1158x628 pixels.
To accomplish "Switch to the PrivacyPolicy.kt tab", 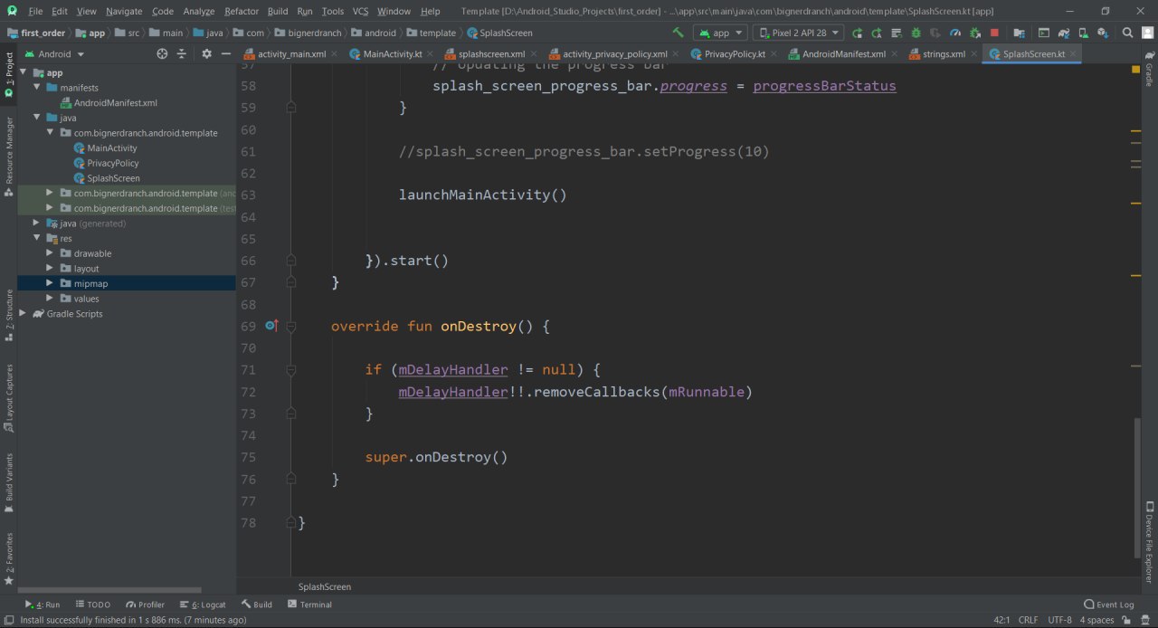I will coord(735,54).
